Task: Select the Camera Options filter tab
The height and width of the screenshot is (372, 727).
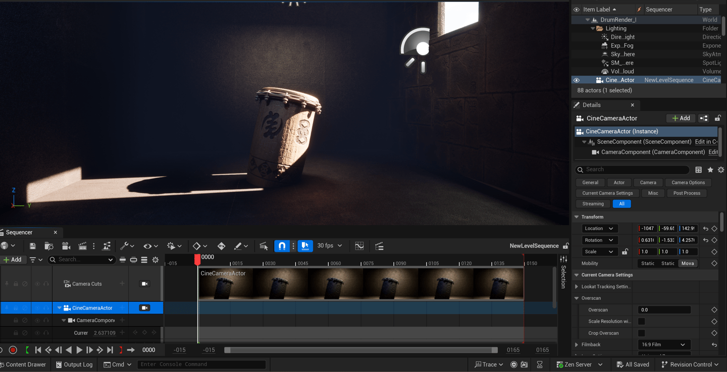Action: click(688, 183)
